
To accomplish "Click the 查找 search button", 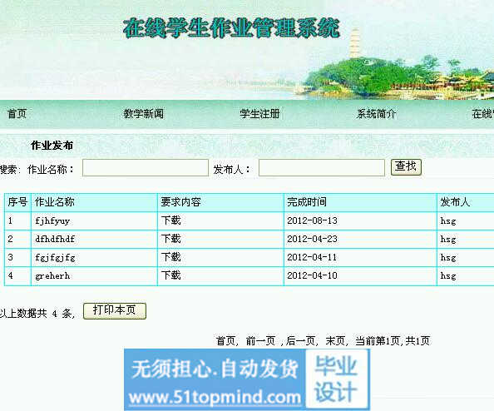I will [406, 167].
